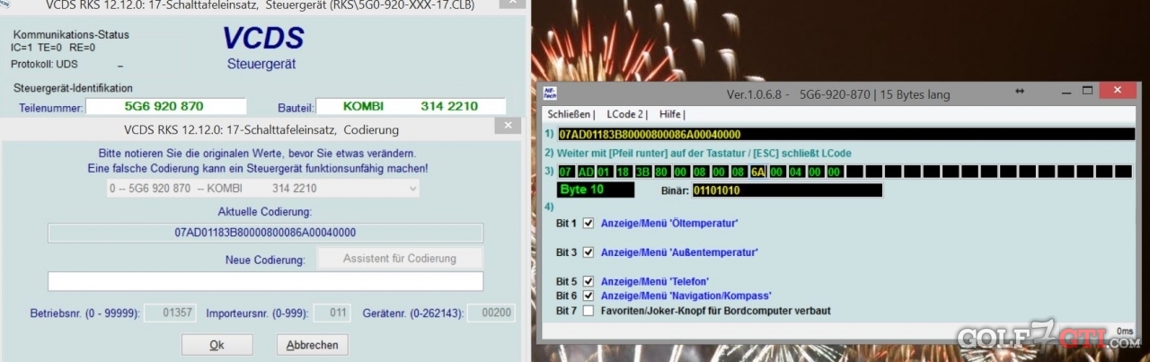The image size is (1150, 362).
Task: Close the LCode window with red X
Action: pos(1118,92)
